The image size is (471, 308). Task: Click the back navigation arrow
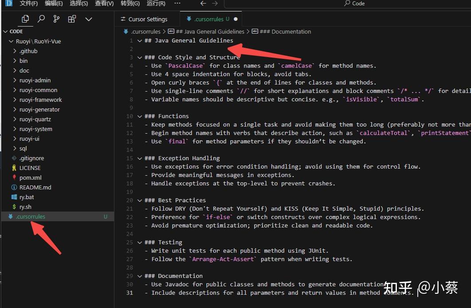click(203, 4)
